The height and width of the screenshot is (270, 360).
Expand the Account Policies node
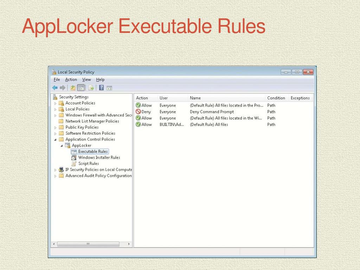pyautogui.click(x=55, y=103)
